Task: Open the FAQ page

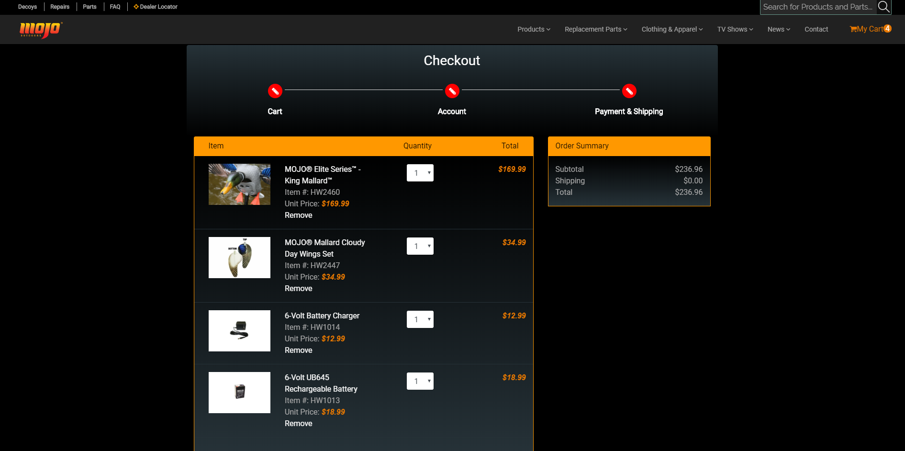Action: pyautogui.click(x=115, y=7)
